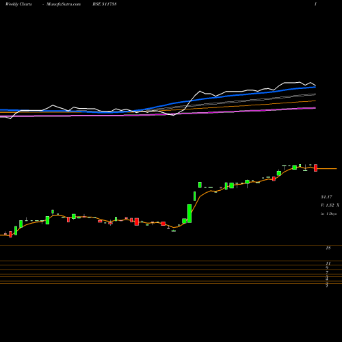This screenshot has height=342, width=342.
Task: Click the 'Weekly Charts' title text
Action: (18, 4)
